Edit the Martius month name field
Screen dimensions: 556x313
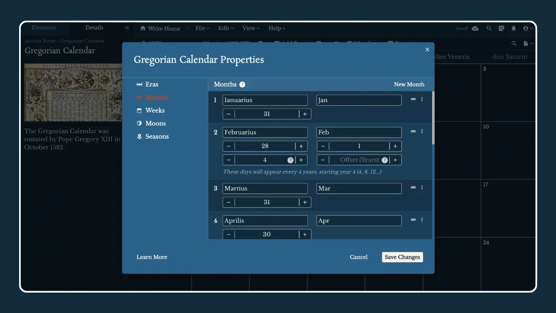pyautogui.click(x=265, y=188)
